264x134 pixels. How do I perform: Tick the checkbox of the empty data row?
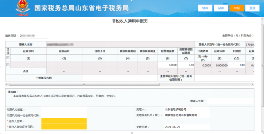tap(8, 65)
